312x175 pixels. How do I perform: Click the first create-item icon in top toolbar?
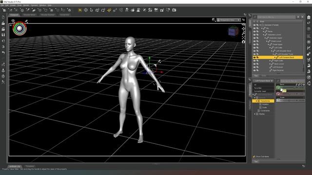pyautogui.click(x=4, y=10)
